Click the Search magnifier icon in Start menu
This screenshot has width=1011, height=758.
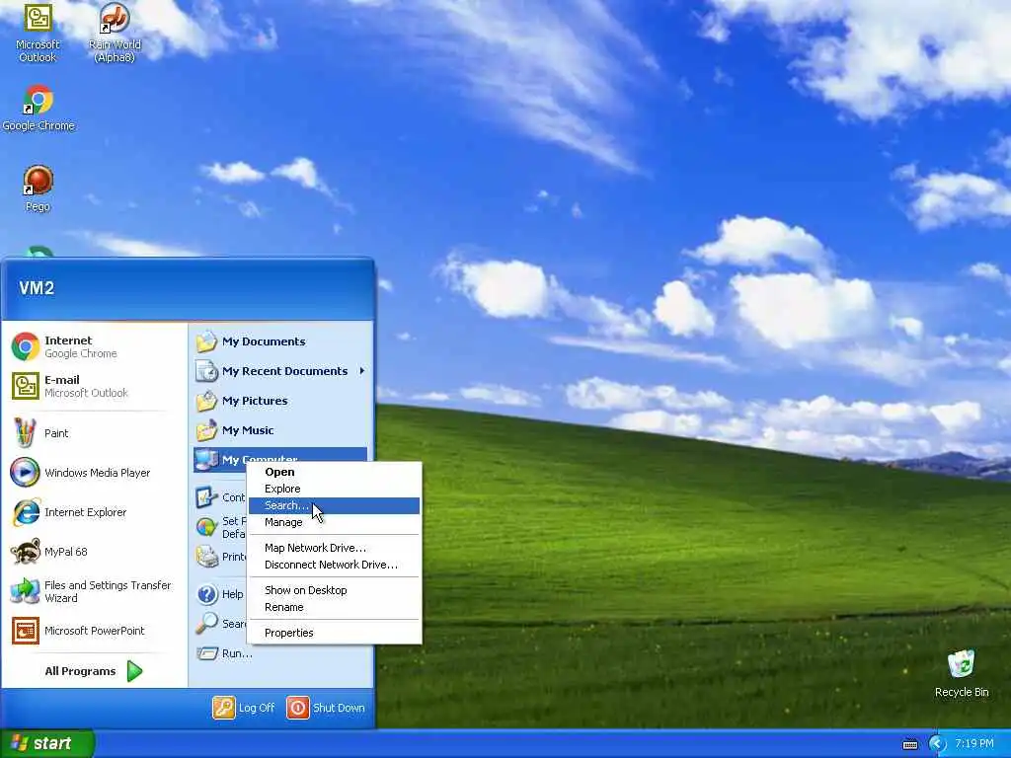[x=206, y=624]
